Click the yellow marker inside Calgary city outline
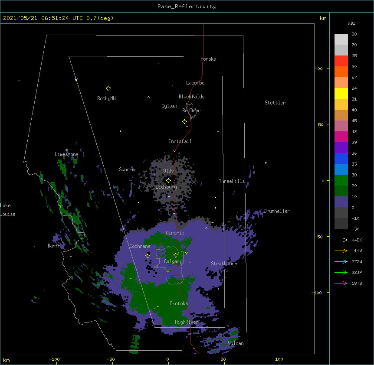 pyautogui.click(x=176, y=255)
